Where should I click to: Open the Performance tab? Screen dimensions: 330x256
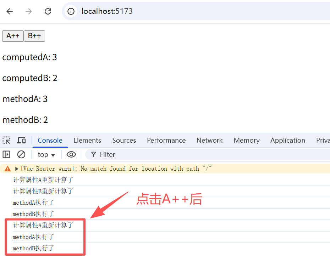coord(166,140)
